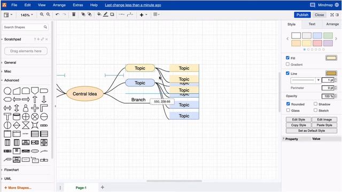The width and height of the screenshot is (342, 192).
Task: Open the table grid dropdown
Action: coord(157,14)
